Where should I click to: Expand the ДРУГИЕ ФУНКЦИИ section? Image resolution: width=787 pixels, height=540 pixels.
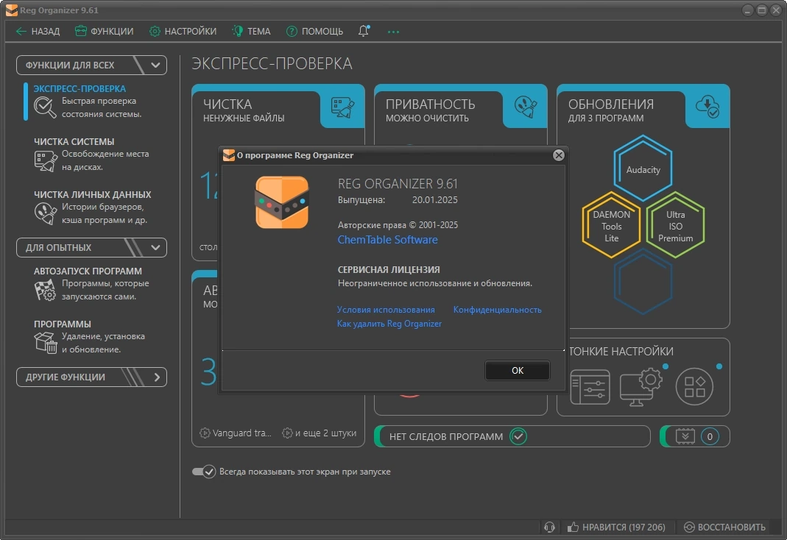click(x=157, y=377)
